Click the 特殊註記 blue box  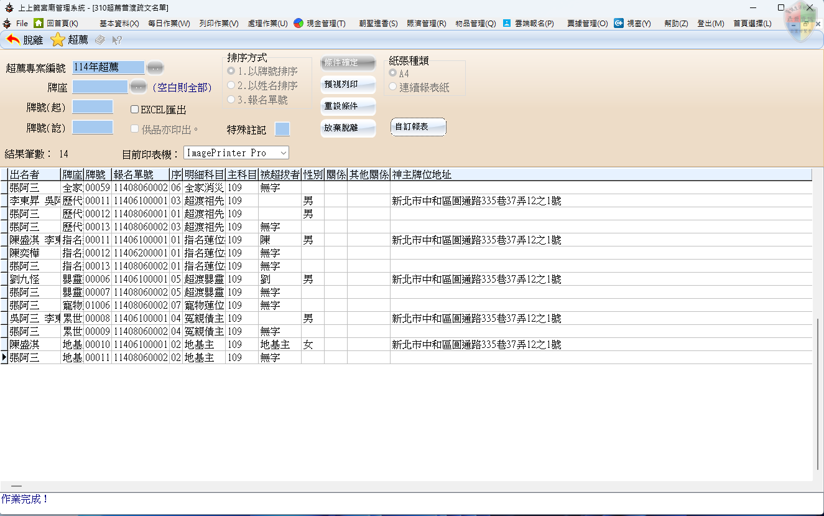282,129
